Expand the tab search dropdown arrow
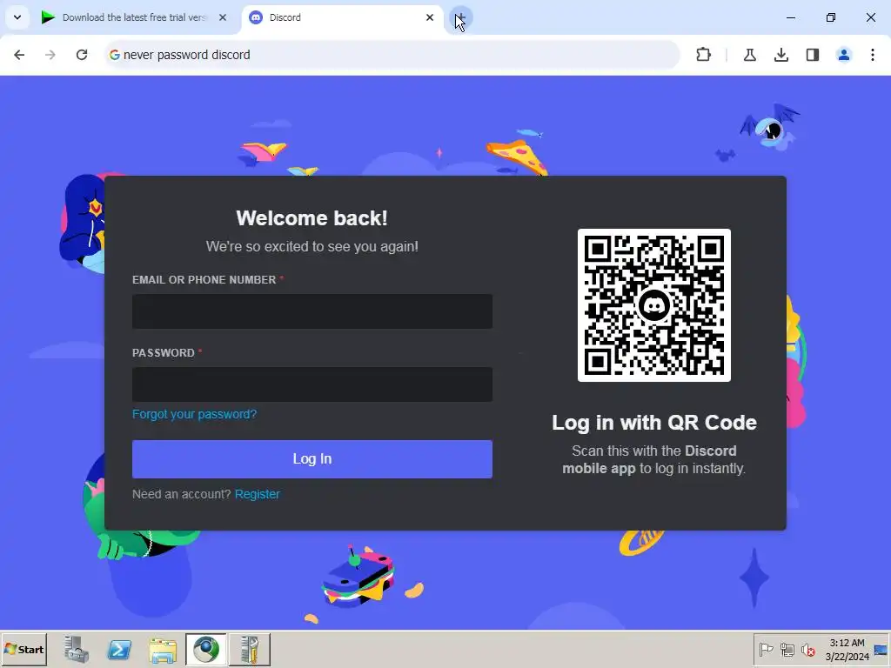The height and width of the screenshot is (668, 891). (x=17, y=17)
